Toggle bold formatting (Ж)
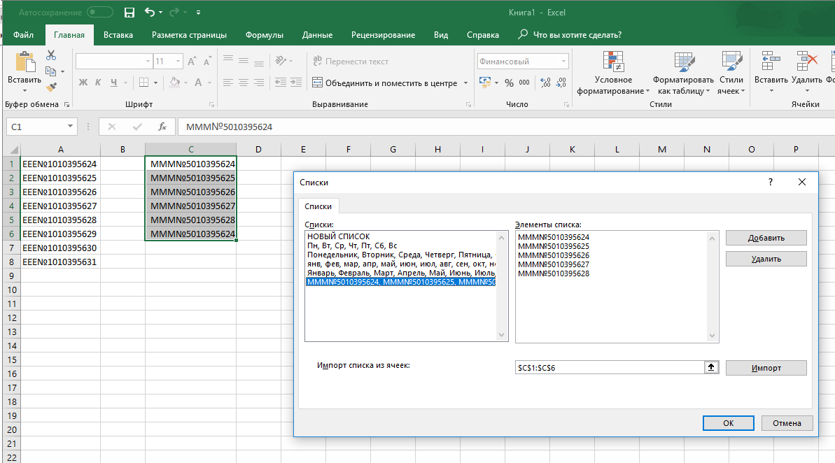Screen dimensions: 835x463 tap(83, 83)
